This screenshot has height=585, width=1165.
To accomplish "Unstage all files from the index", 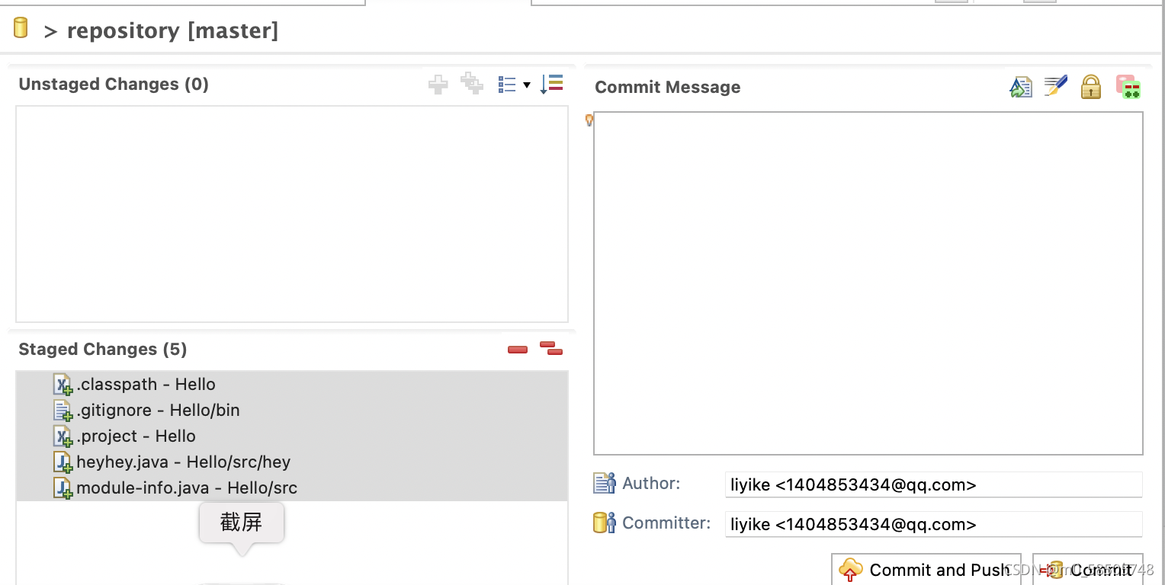I will pyautogui.click(x=550, y=349).
